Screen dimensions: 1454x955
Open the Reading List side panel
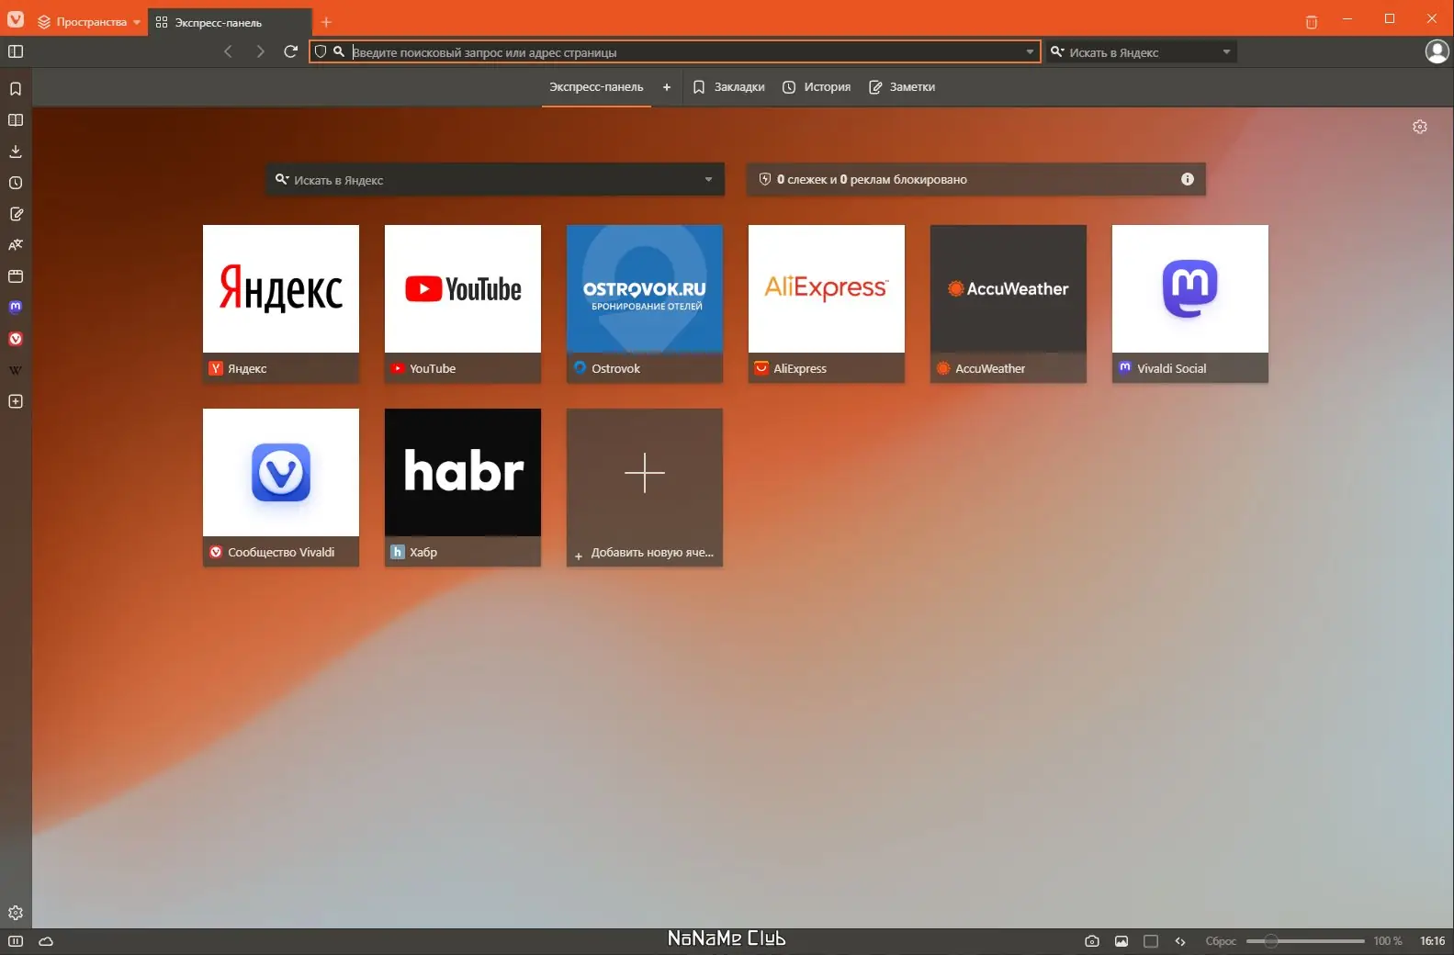pyautogui.click(x=16, y=120)
